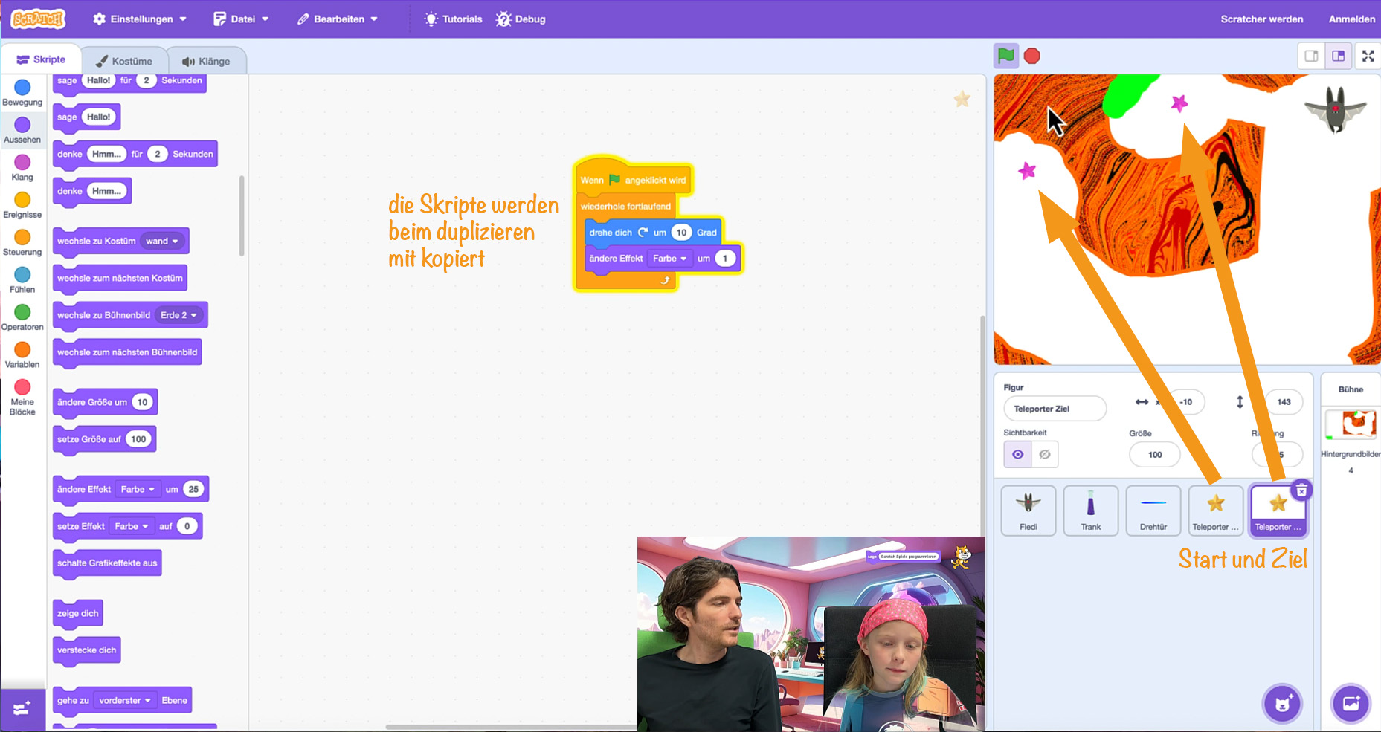The width and height of the screenshot is (1381, 732).
Task: Enter fullscreen stage mode
Action: click(1368, 56)
